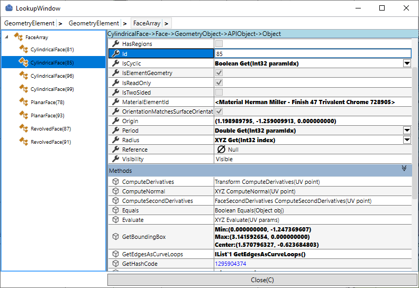Click the CylindricalFace(99) face icon
This screenshot has width=419, height=288.
(x=23, y=89)
